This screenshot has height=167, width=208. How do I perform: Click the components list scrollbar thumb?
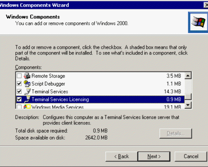point(188,96)
